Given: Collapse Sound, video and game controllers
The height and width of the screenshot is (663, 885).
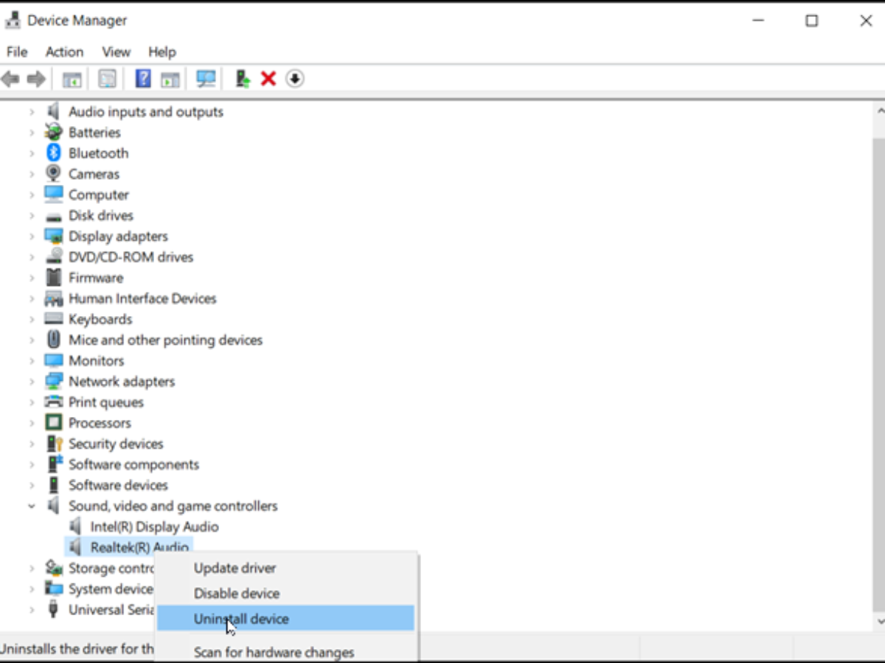Looking at the screenshot, I should click(x=32, y=506).
